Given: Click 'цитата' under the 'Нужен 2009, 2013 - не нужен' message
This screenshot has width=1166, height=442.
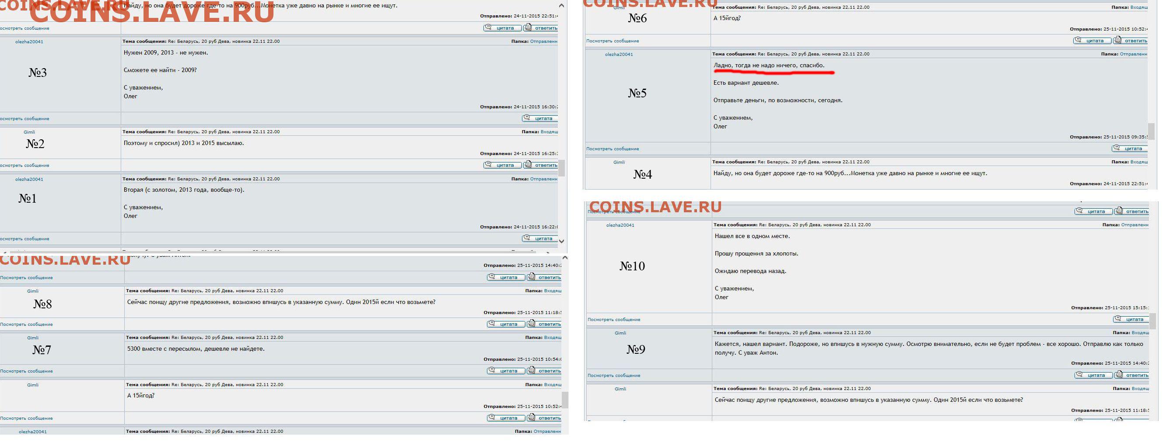Looking at the screenshot, I should pyautogui.click(x=539, y=119).
